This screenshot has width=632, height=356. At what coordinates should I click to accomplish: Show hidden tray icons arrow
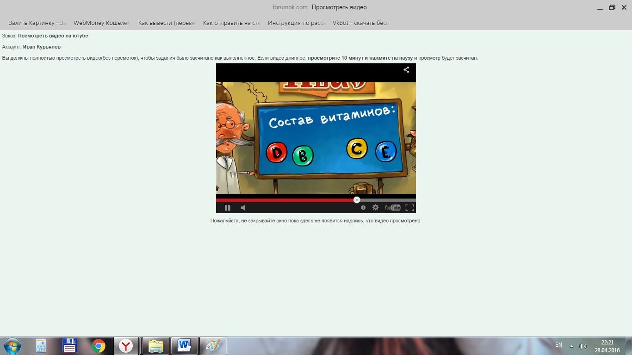571,346
